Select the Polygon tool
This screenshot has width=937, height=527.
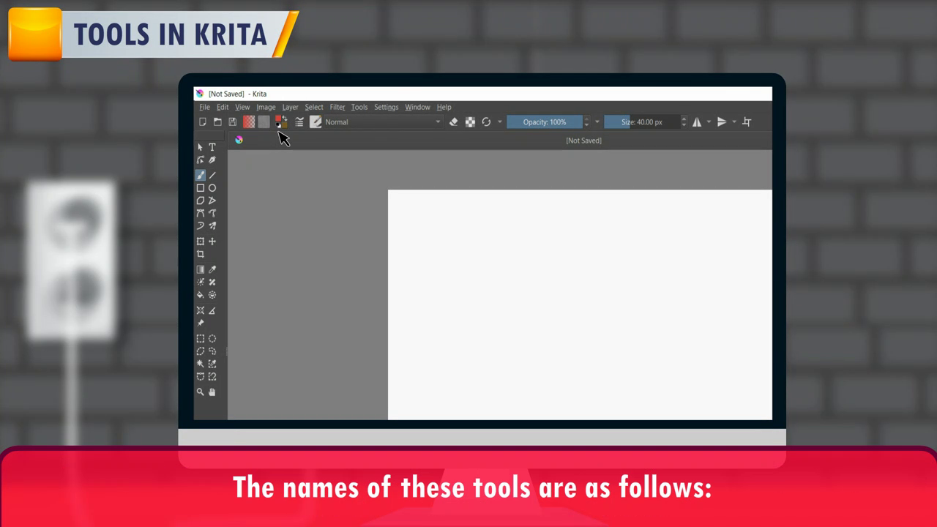coord(200,201)
